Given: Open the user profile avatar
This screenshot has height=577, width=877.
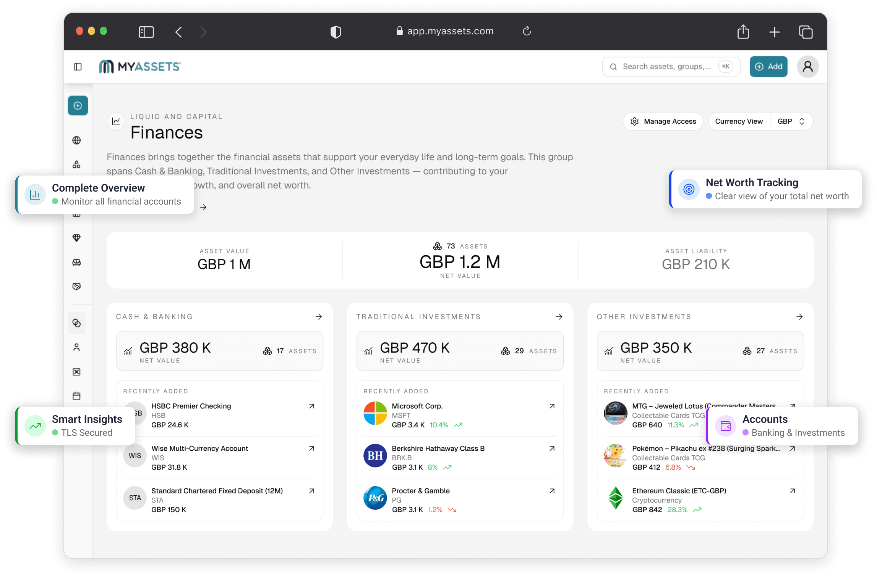Looking at the screenshot, I should 807,67.
